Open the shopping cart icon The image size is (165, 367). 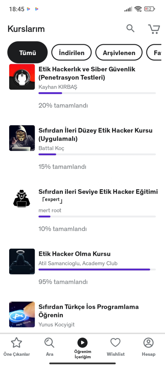[x=154, y=29]
